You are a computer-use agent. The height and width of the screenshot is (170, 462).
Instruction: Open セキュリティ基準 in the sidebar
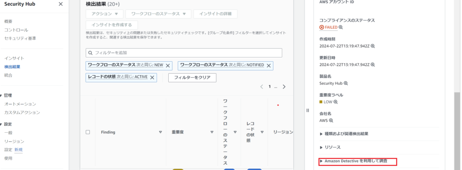pos(20,39)
